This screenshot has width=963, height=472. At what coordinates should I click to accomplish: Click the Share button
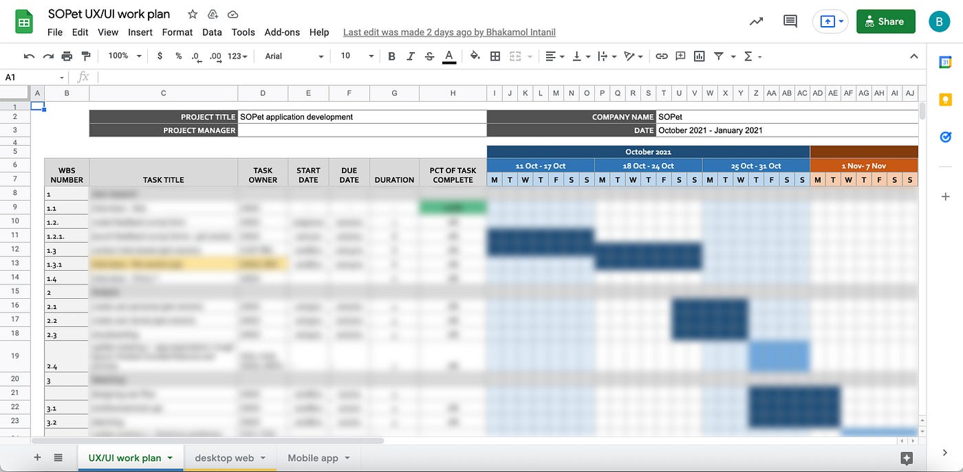point(885,21)
